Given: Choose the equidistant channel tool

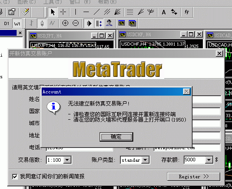Looking at the screenshot, I should click(107, 12).
